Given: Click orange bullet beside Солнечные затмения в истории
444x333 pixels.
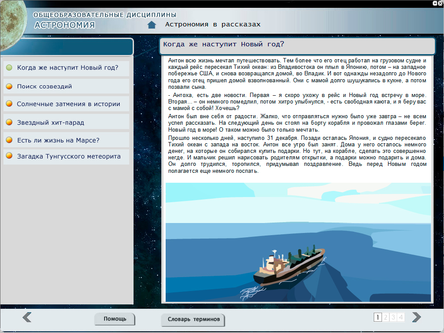Looking at the screenshot, I should pyautogui.click(x=10, y=104).
